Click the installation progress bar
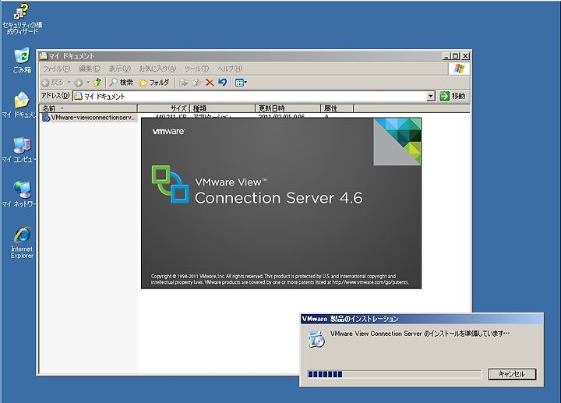 (x=394, y=374)
